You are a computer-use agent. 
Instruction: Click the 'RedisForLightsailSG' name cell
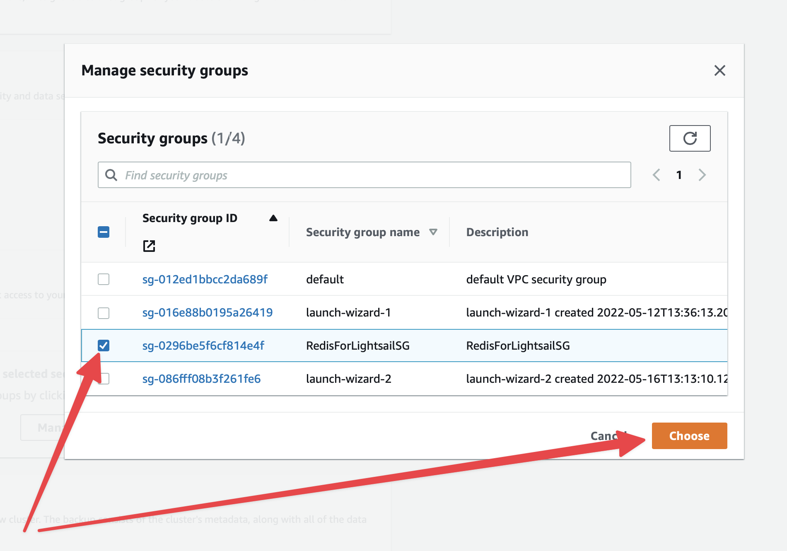(x=358, y=346)
